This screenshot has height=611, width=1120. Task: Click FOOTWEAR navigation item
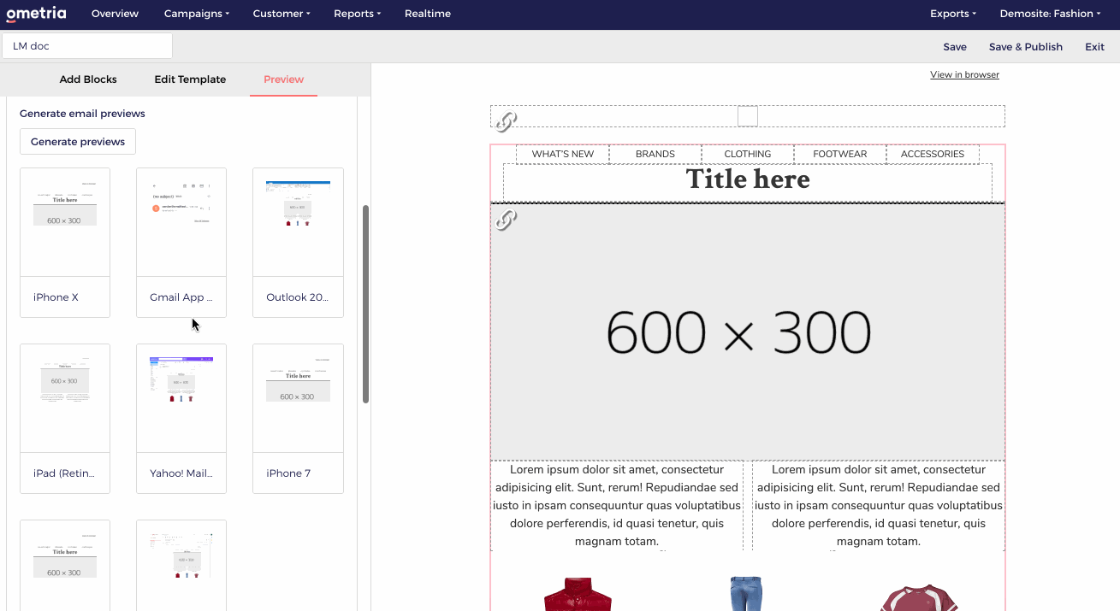click(840, 154)
